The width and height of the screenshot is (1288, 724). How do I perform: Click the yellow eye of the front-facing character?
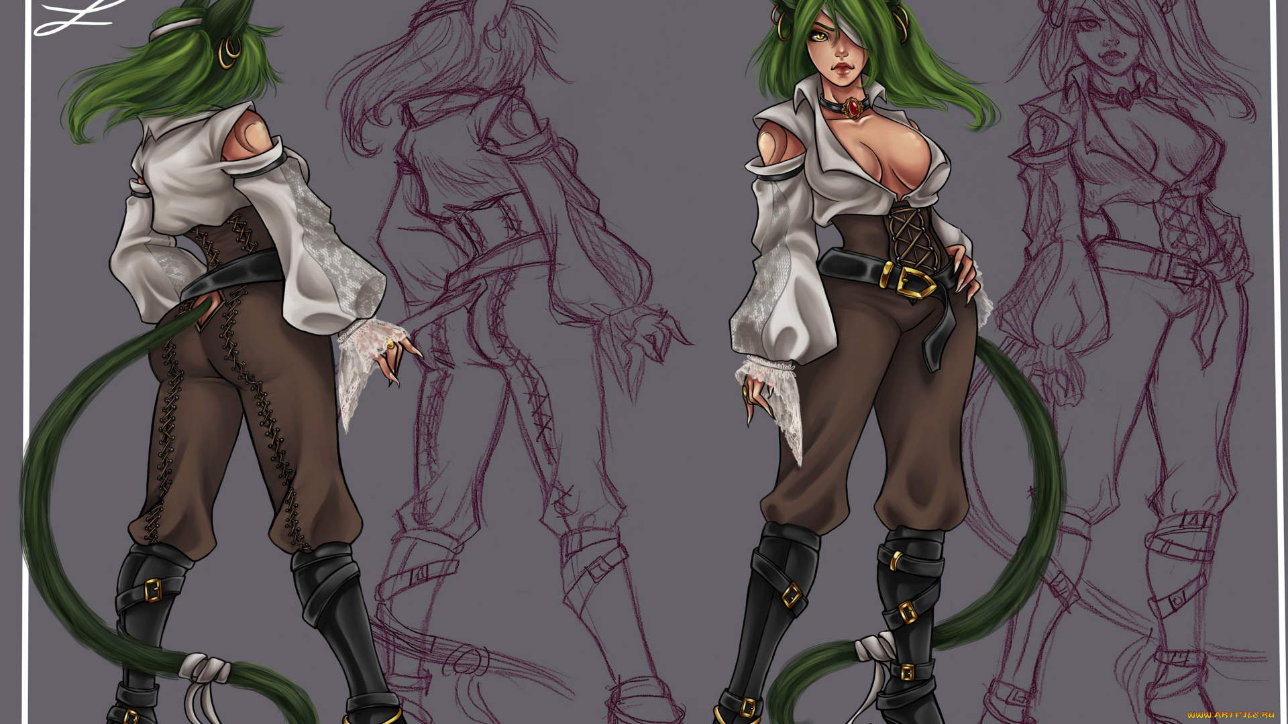(x=819, y=36)
